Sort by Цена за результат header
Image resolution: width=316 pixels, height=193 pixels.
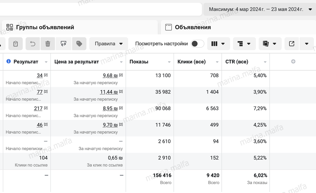(x=77, y=62)
